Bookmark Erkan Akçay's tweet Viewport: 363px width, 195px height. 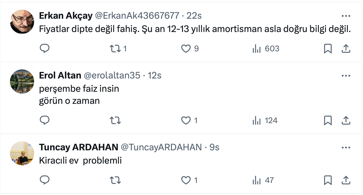(328, 49)
